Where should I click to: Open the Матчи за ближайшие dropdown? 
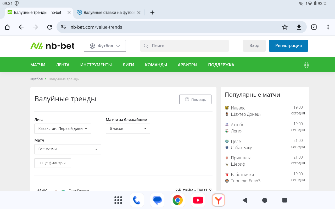pyautogui.click(x=128, y=129)
